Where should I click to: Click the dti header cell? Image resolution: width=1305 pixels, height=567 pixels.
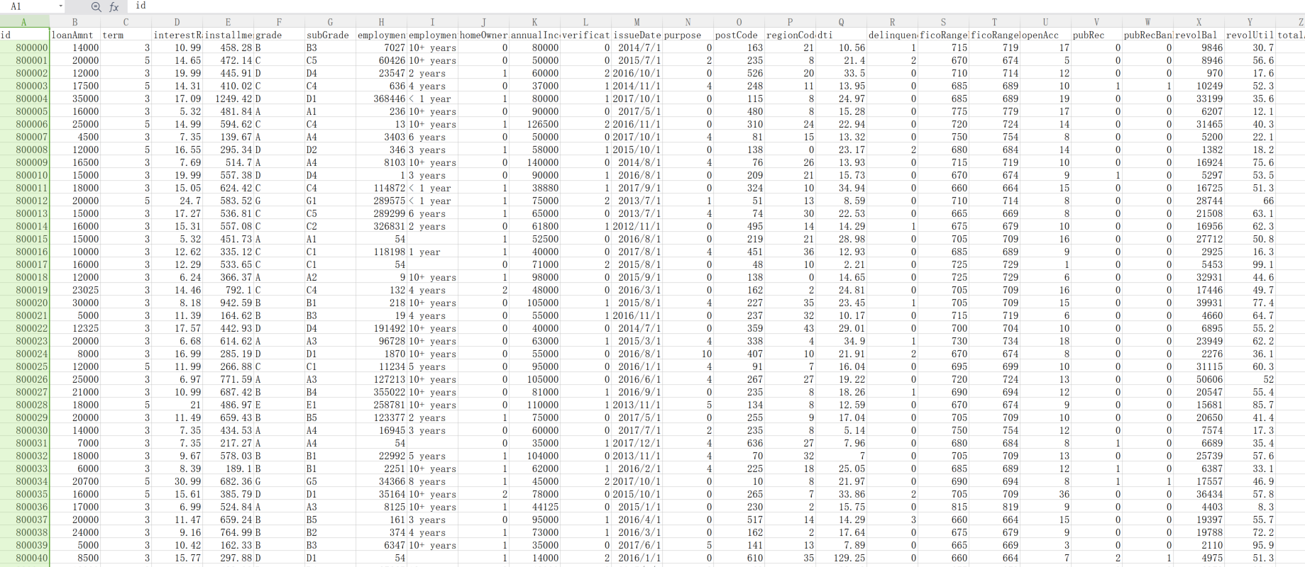(841, 35)
